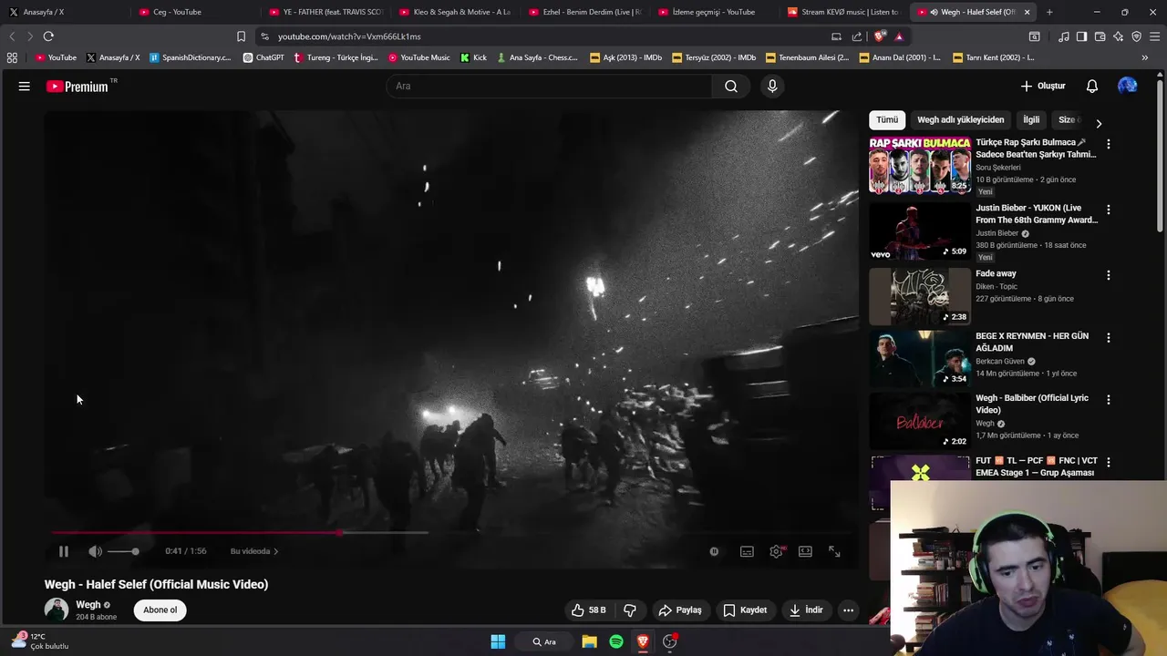Open the YouTube notifications bell
This screenshot has width=1167, height=656.
click(x=1092, y=86)
